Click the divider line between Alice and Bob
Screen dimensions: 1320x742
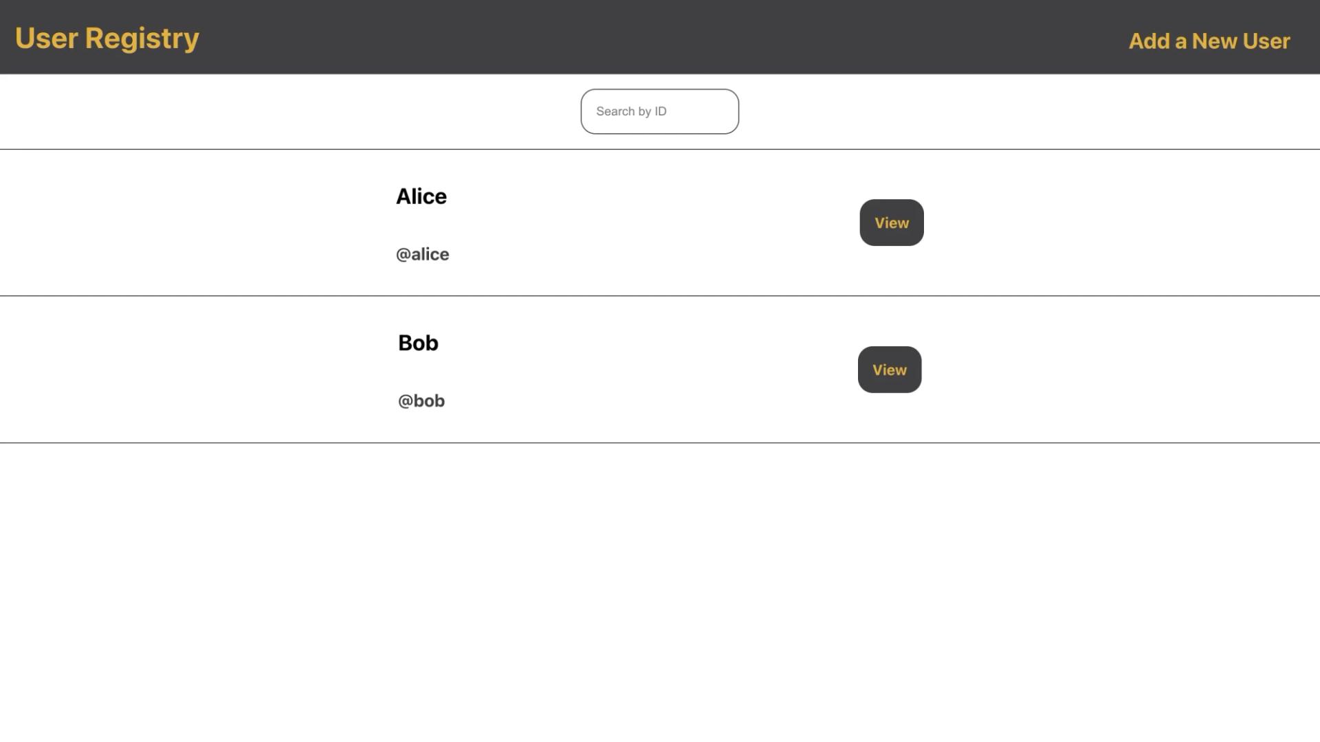(x=660, y=296)
